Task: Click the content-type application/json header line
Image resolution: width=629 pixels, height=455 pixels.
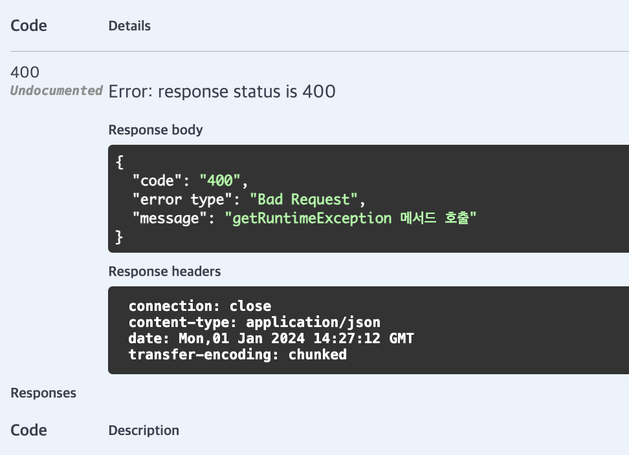Action: click(254, 323)
